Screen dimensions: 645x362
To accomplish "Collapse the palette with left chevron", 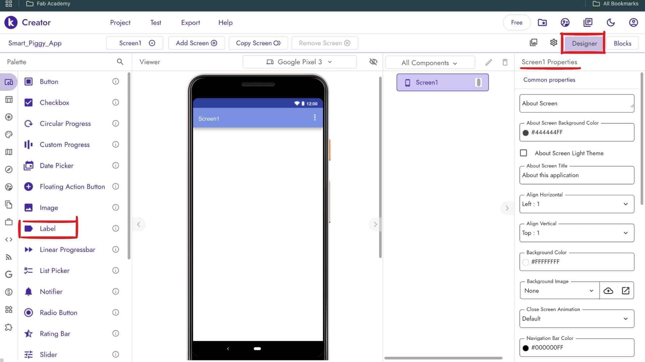I will click(x=138, y=224).
